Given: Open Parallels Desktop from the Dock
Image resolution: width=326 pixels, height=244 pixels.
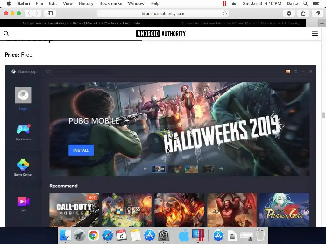Looking at the screenshot, I should (x=198, y=235).
